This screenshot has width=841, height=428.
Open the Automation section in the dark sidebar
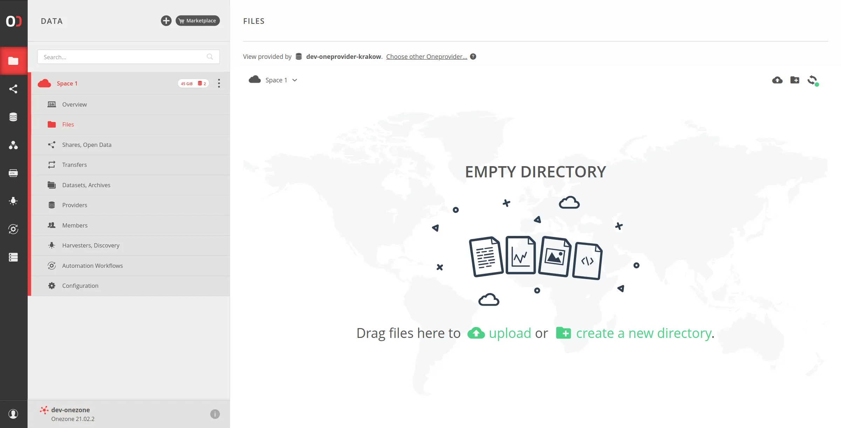(14, 229)
